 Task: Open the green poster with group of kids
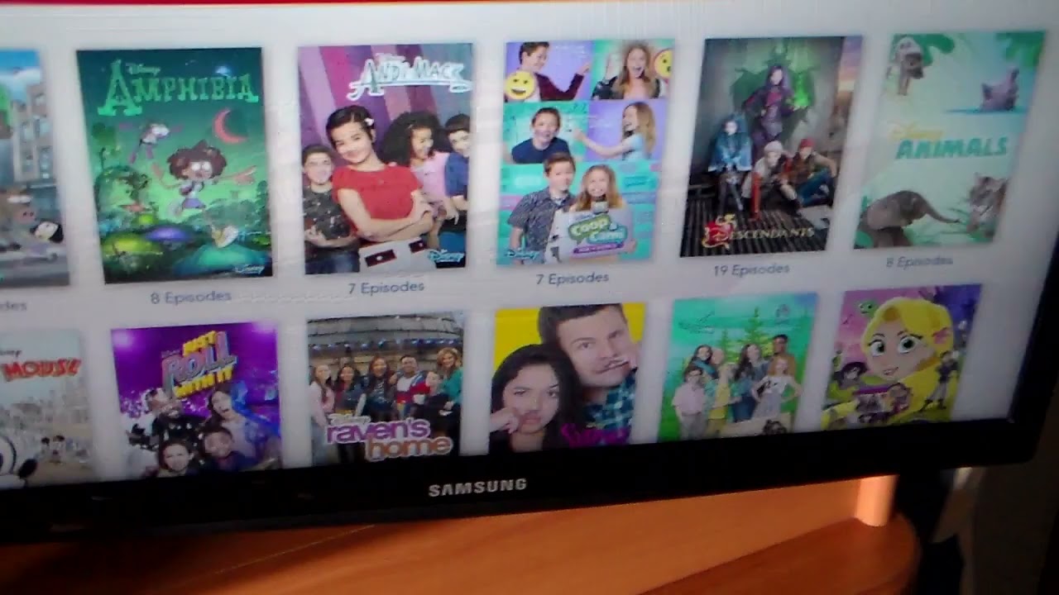coord(738,367)
